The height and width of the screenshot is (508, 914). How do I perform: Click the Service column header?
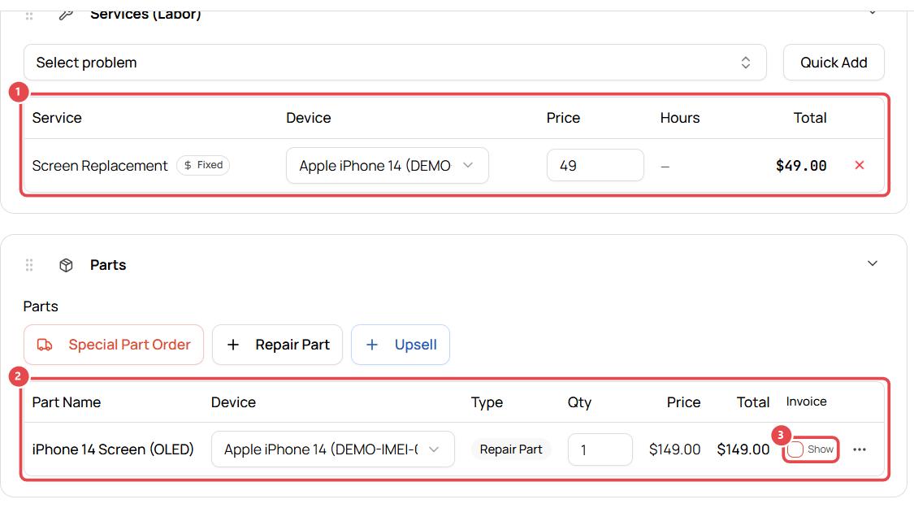tap(57, 118)
